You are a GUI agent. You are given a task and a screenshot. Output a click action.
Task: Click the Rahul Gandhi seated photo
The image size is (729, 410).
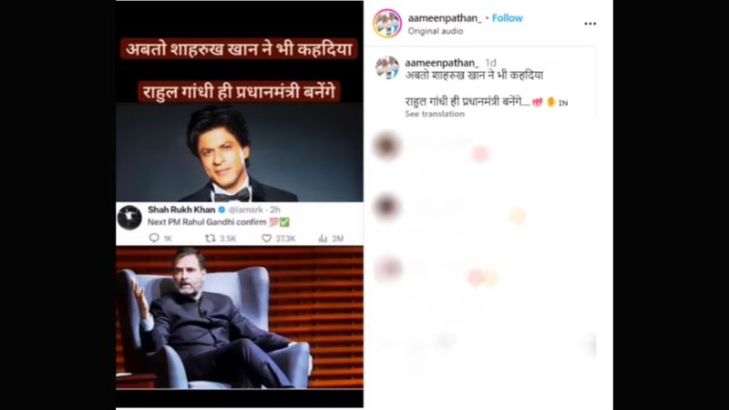tap(240, 317)
